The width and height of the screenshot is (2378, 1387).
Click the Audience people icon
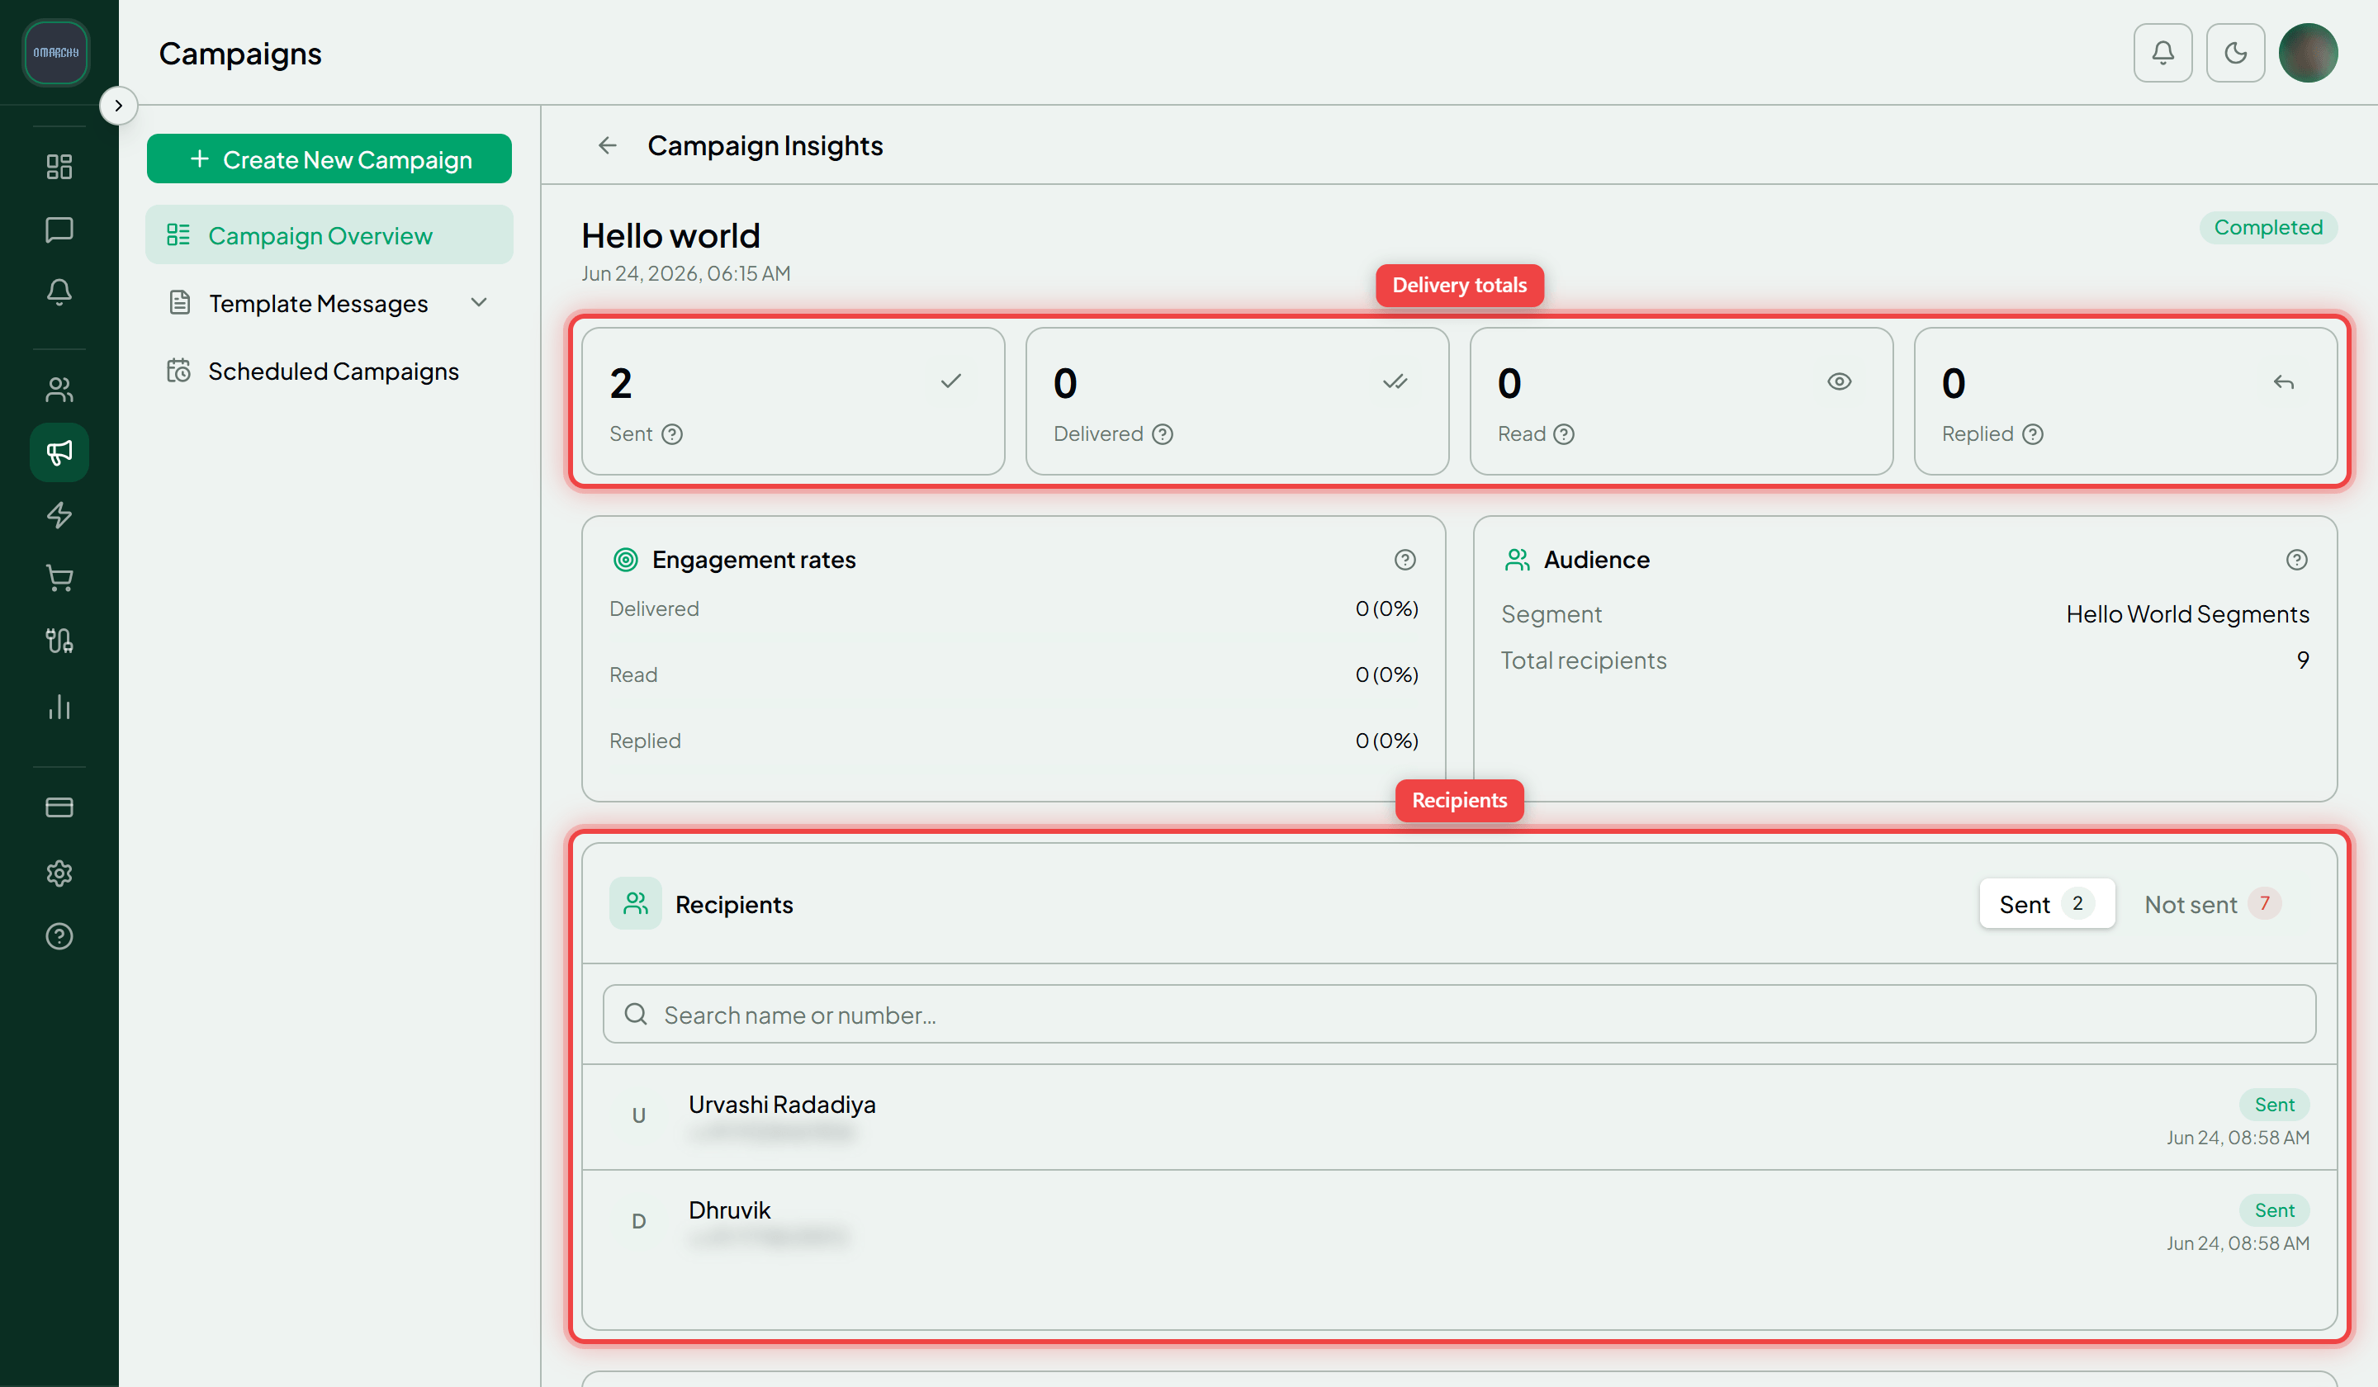point(1518,560)
